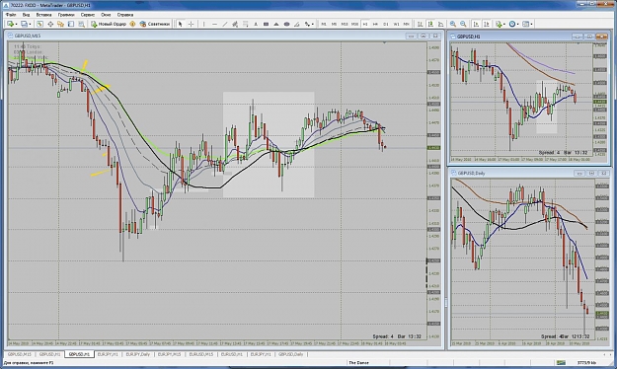The width and height of the screenshot is (617, 369).
Task: Set chart type to line chart
Action: point(441,24)
